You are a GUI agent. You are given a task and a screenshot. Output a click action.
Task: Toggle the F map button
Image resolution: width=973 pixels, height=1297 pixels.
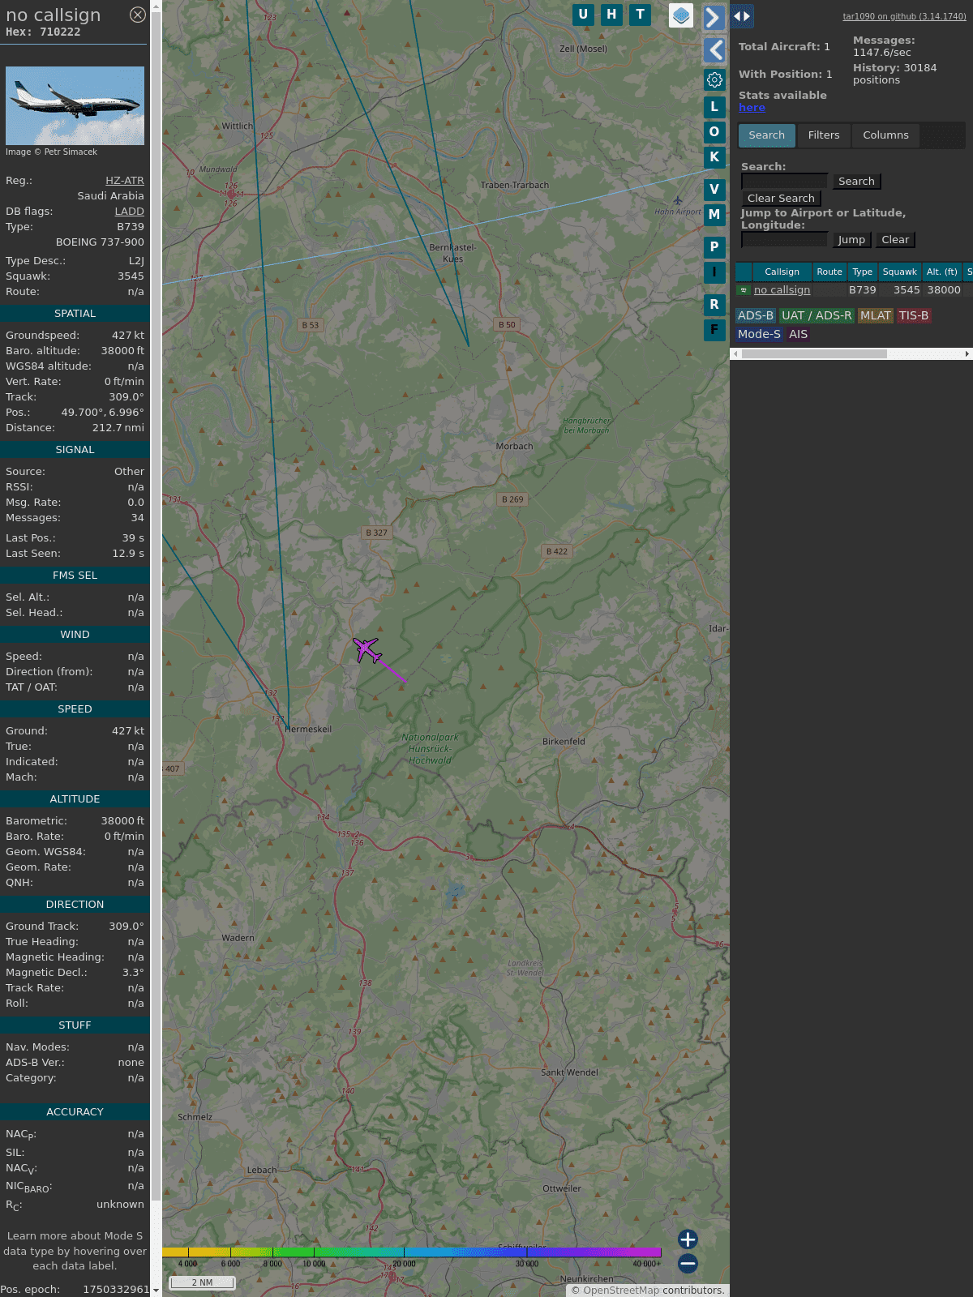click(714, 329)
